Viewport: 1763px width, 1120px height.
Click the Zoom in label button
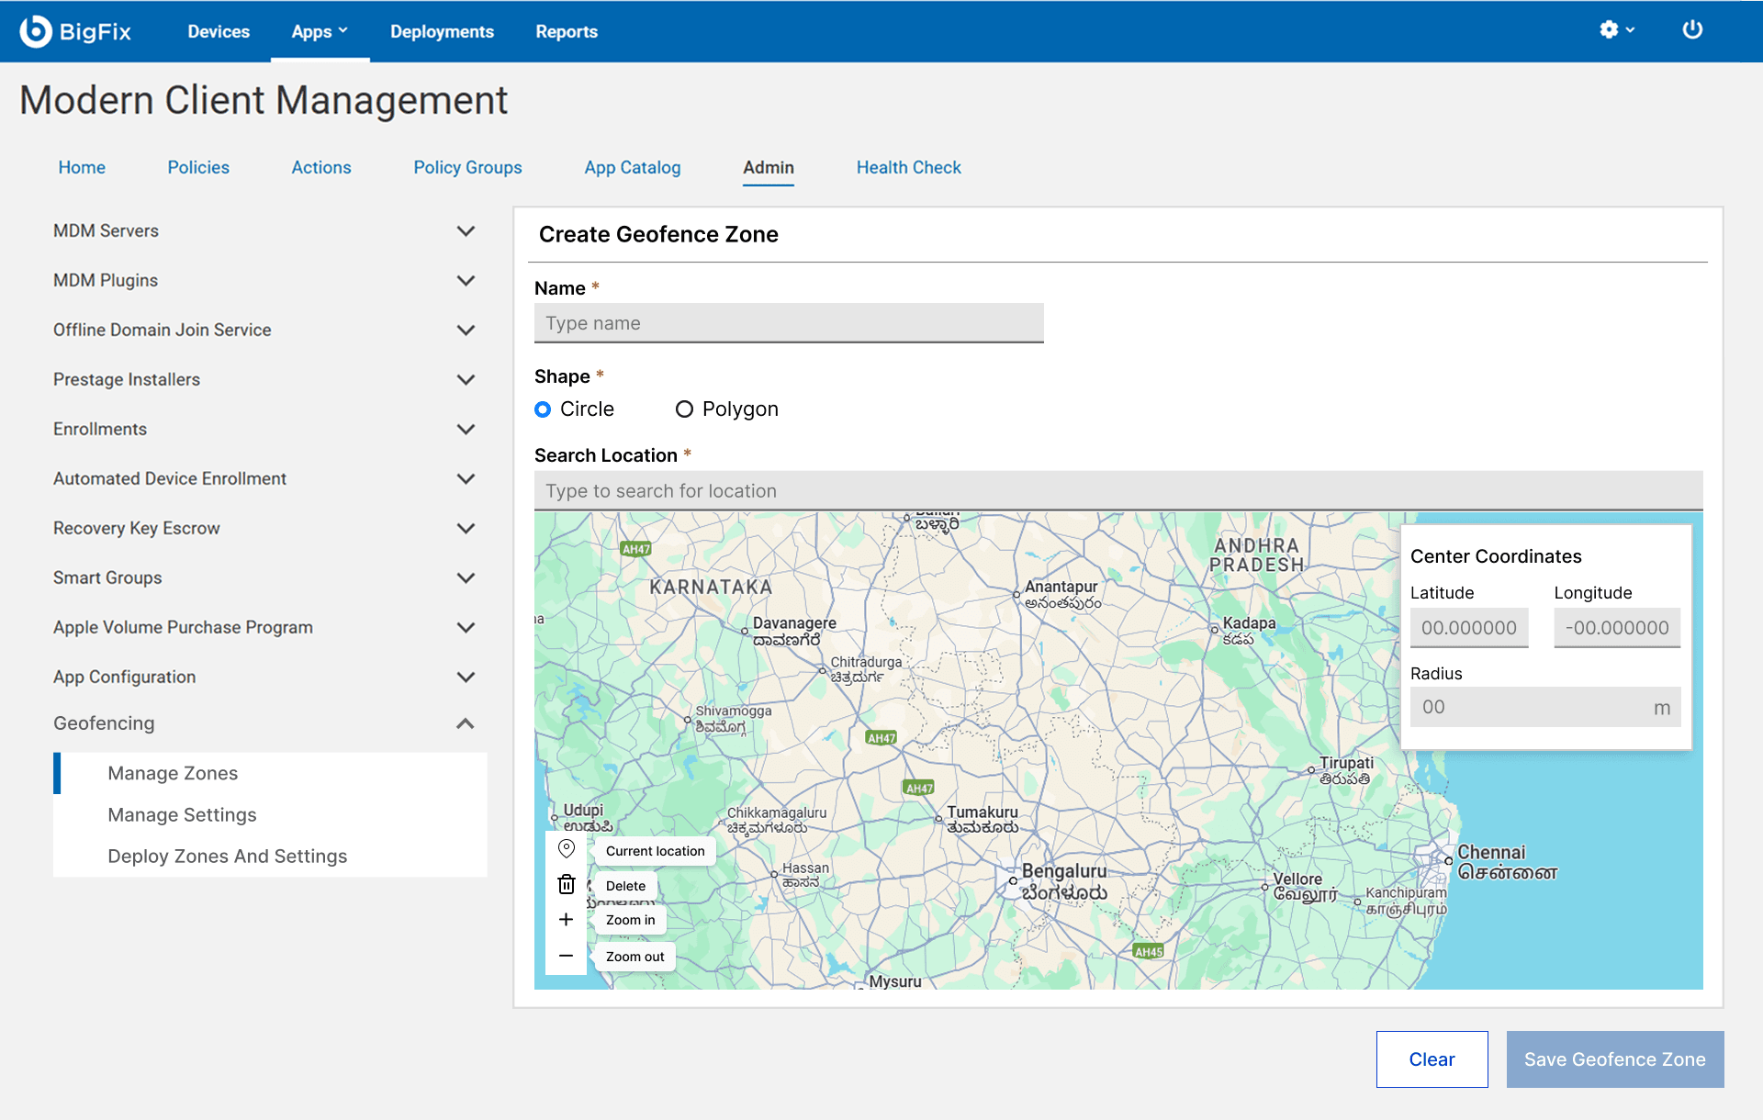pos(630,920)
